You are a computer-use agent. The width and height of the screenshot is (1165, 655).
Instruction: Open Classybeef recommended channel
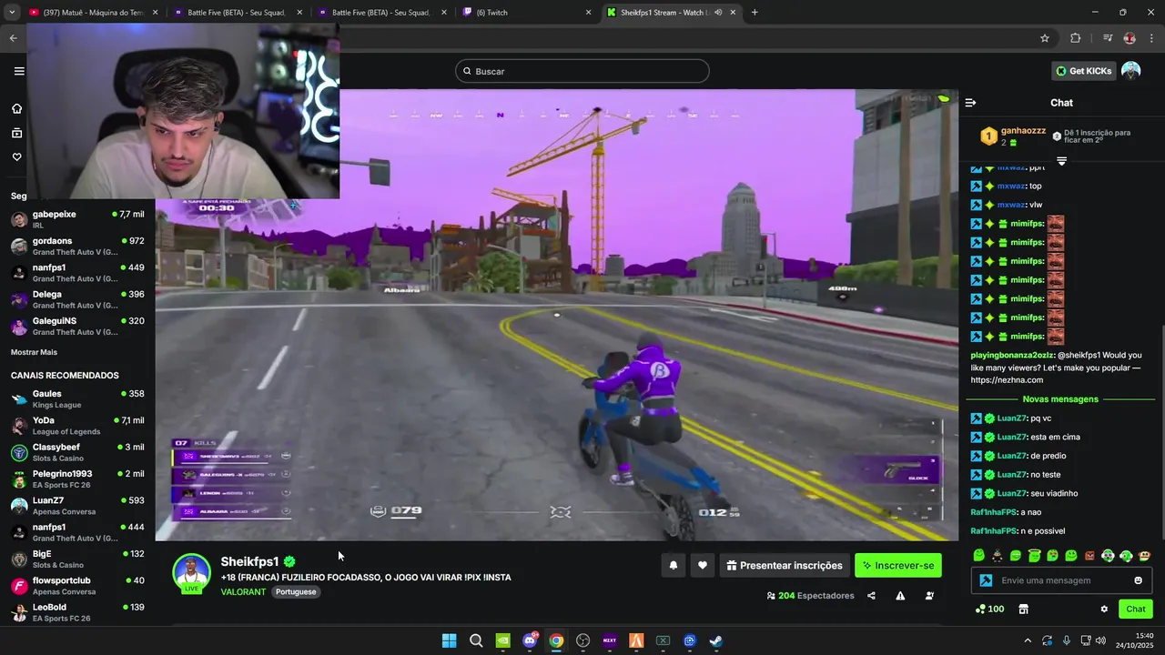(77, 452)
